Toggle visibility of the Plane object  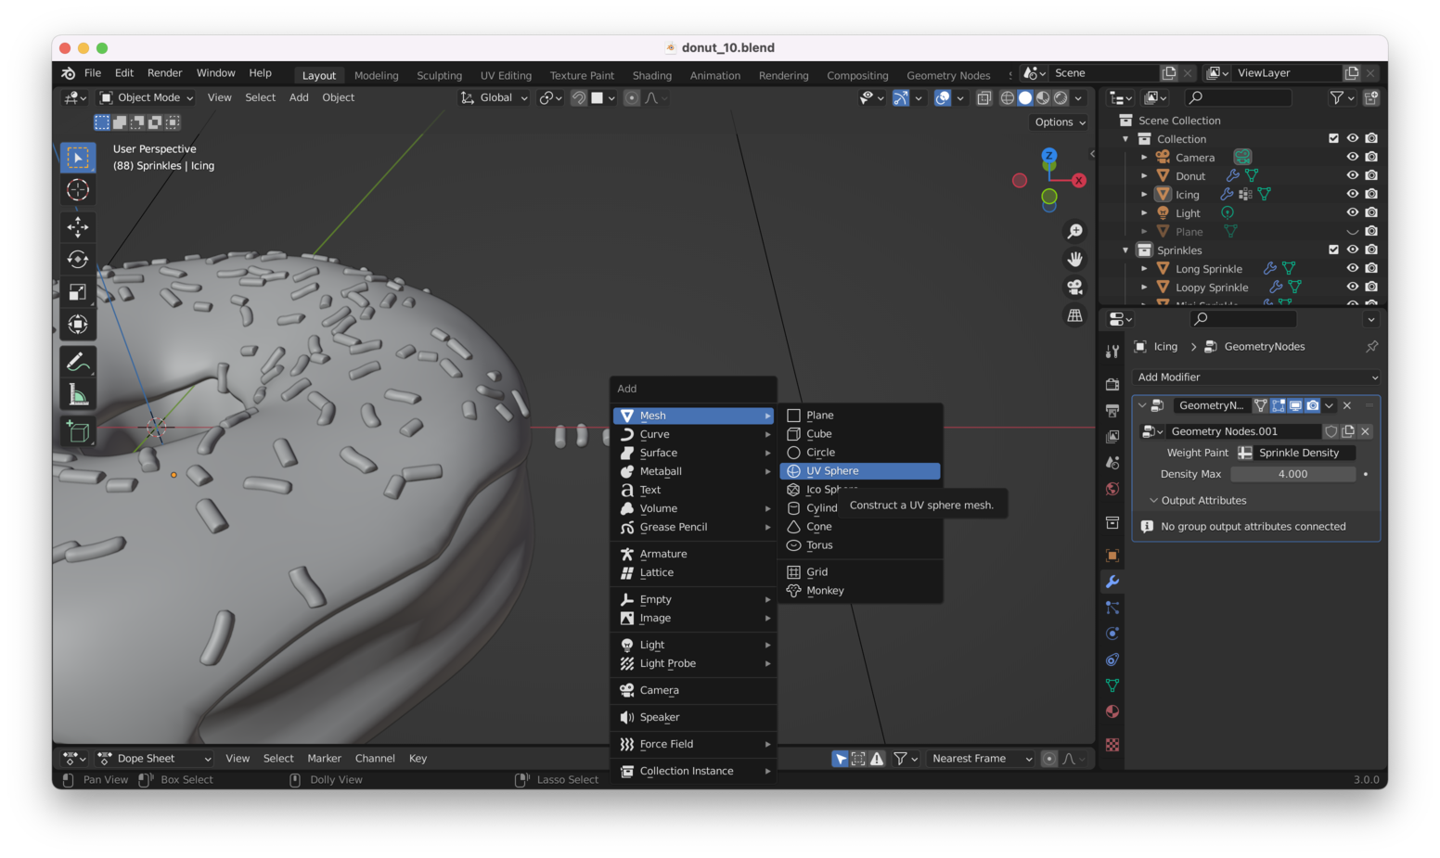point(1352,231)
